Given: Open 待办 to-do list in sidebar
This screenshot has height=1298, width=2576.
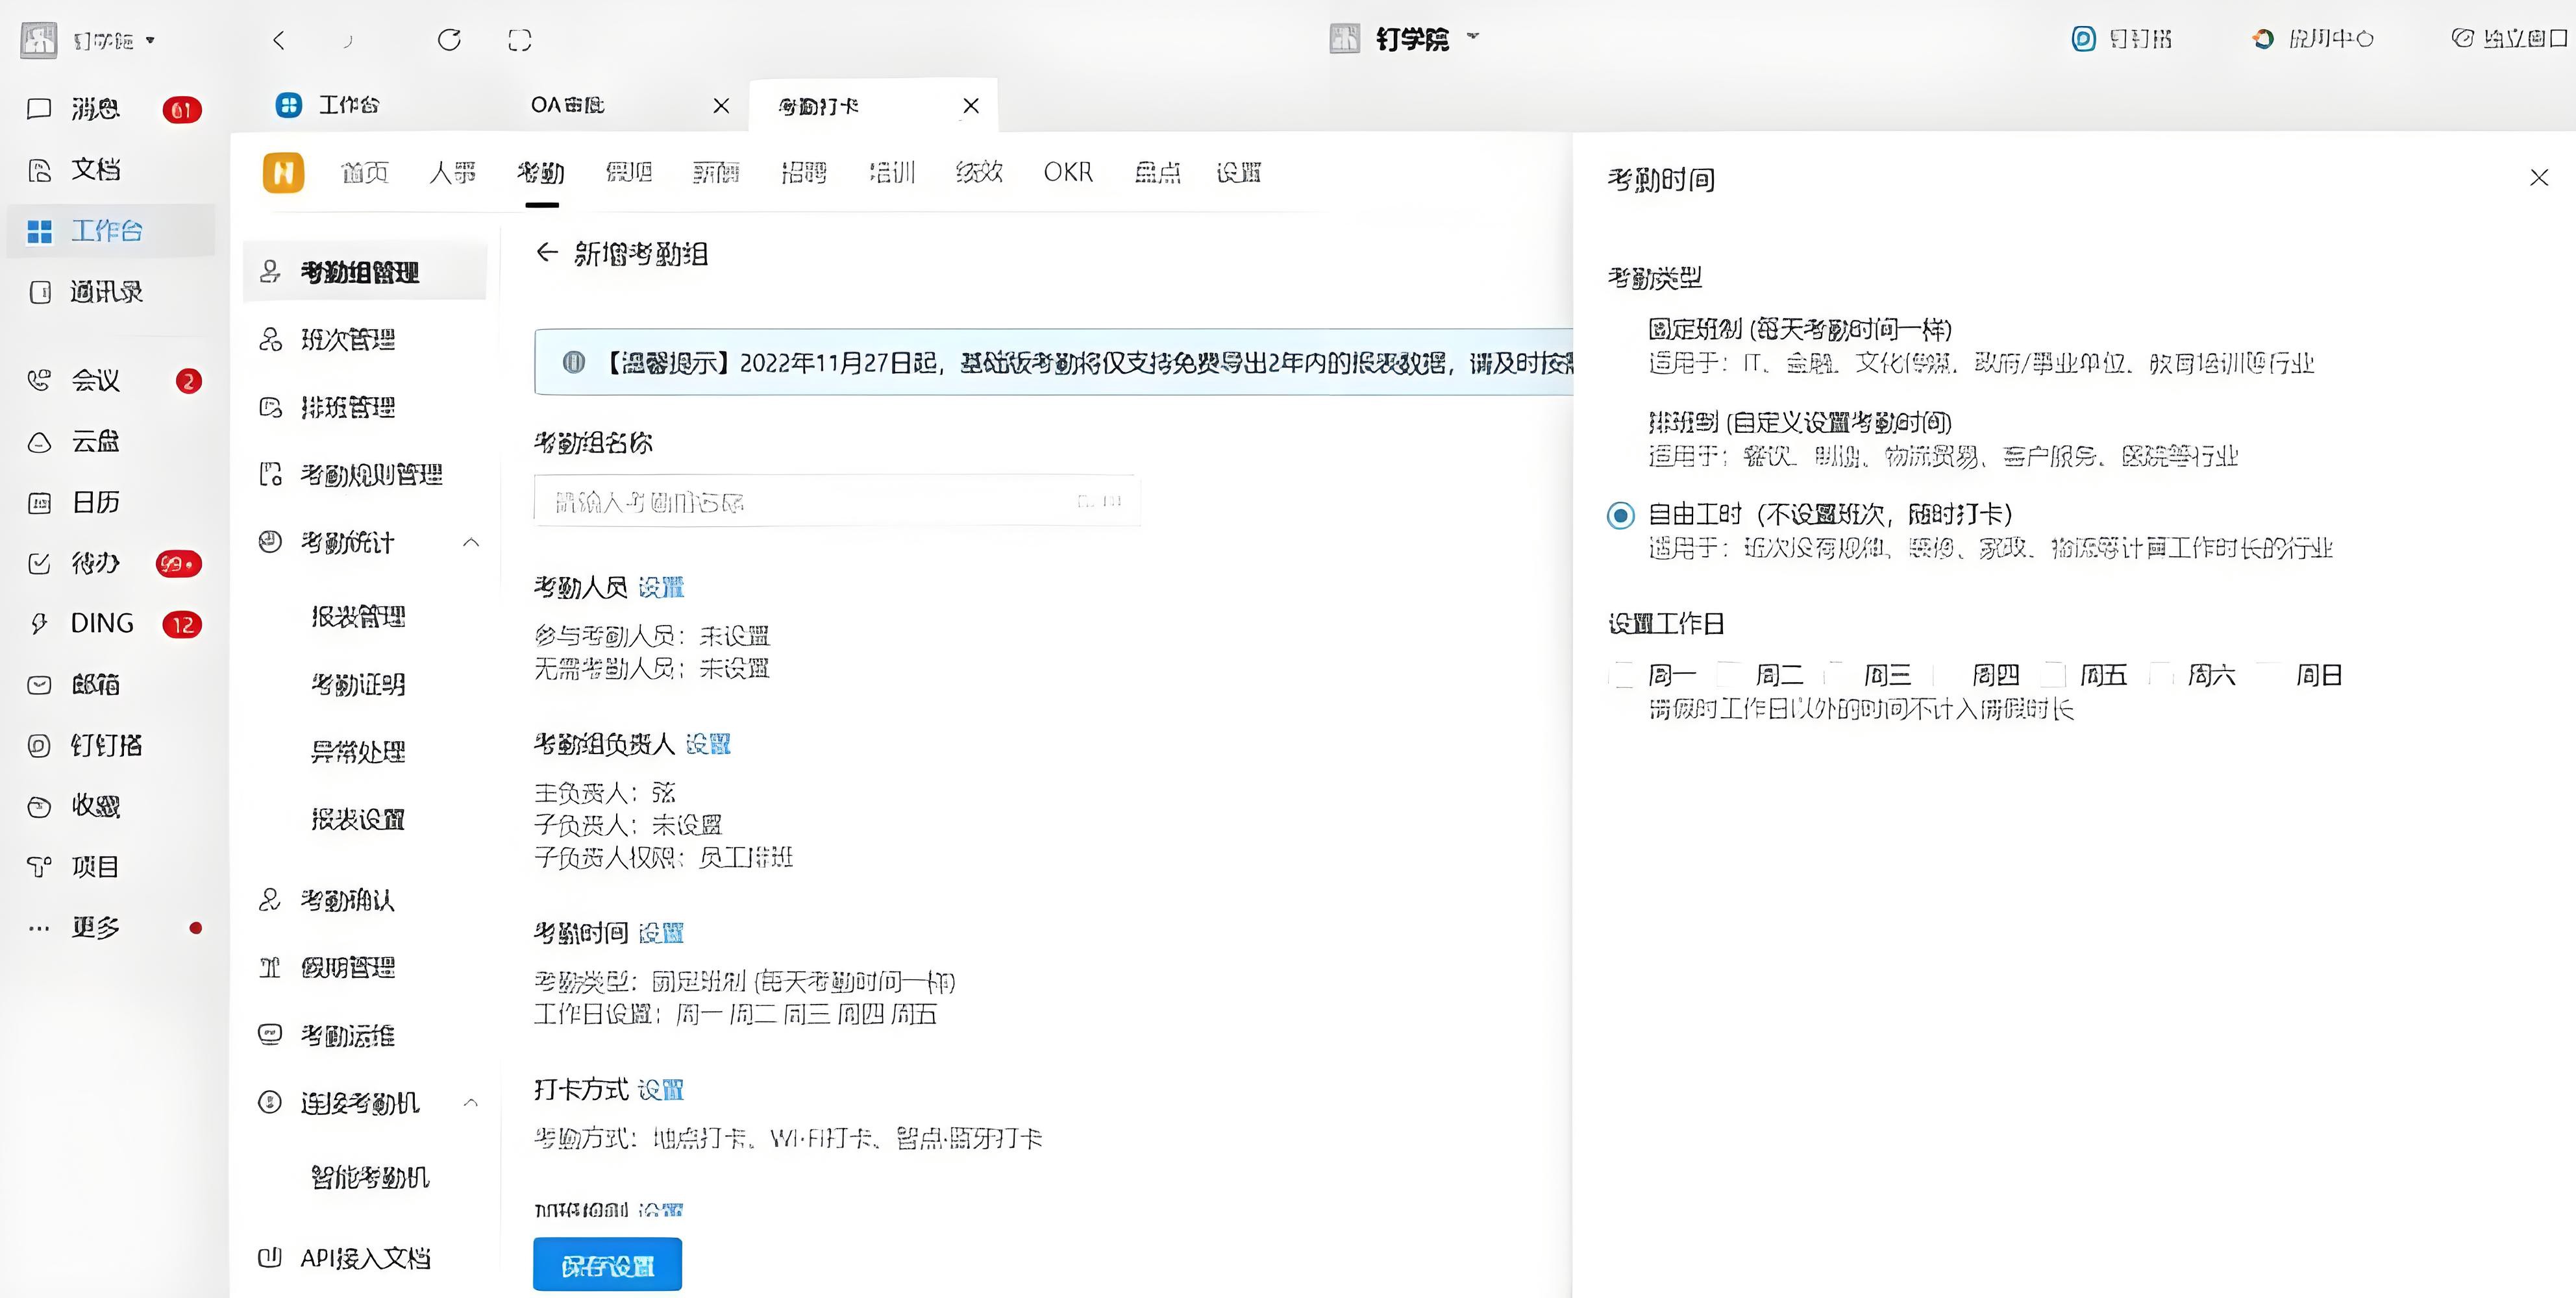Looking at the screenshot, I should point(95,563).
